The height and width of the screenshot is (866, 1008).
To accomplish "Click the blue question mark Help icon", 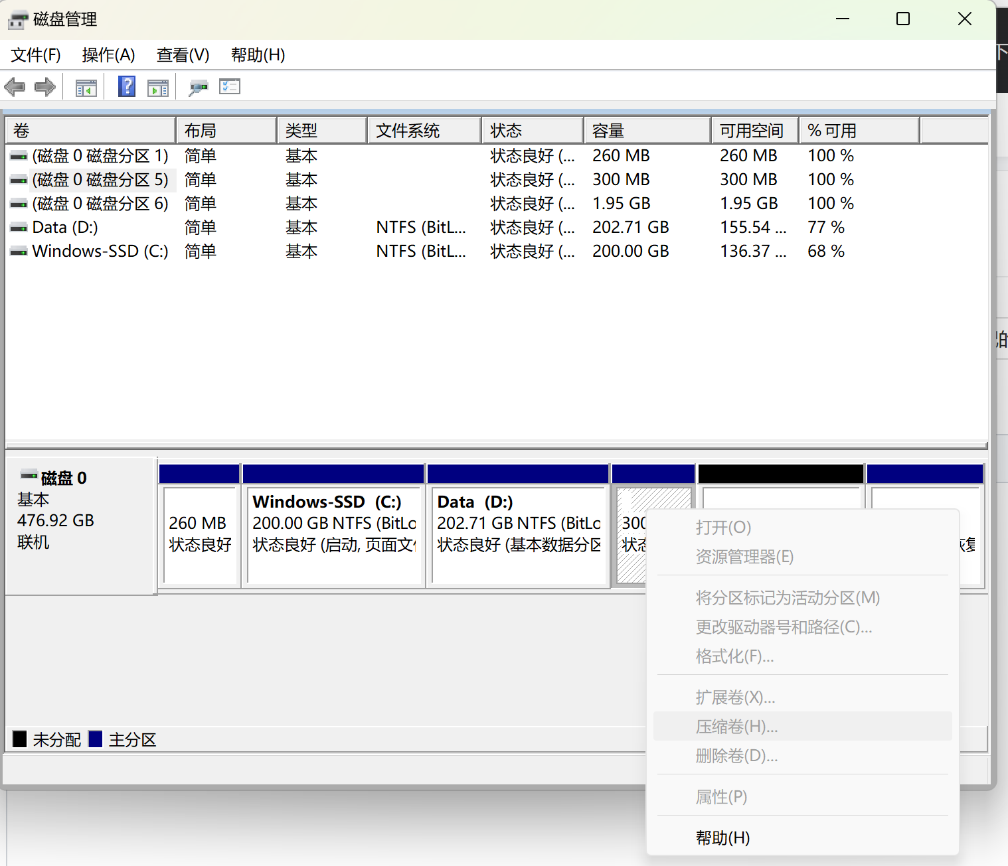I will pos(126,87).
